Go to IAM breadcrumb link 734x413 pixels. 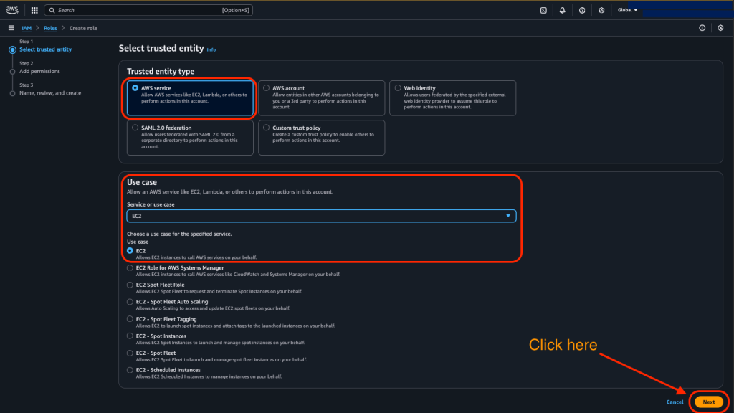click(27, 28)
